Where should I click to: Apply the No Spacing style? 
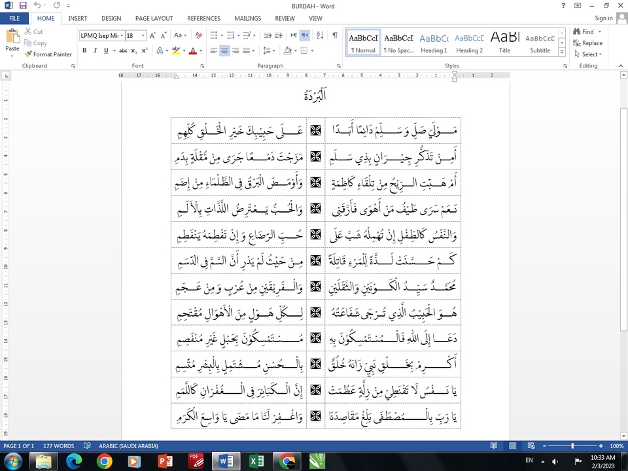399,43
